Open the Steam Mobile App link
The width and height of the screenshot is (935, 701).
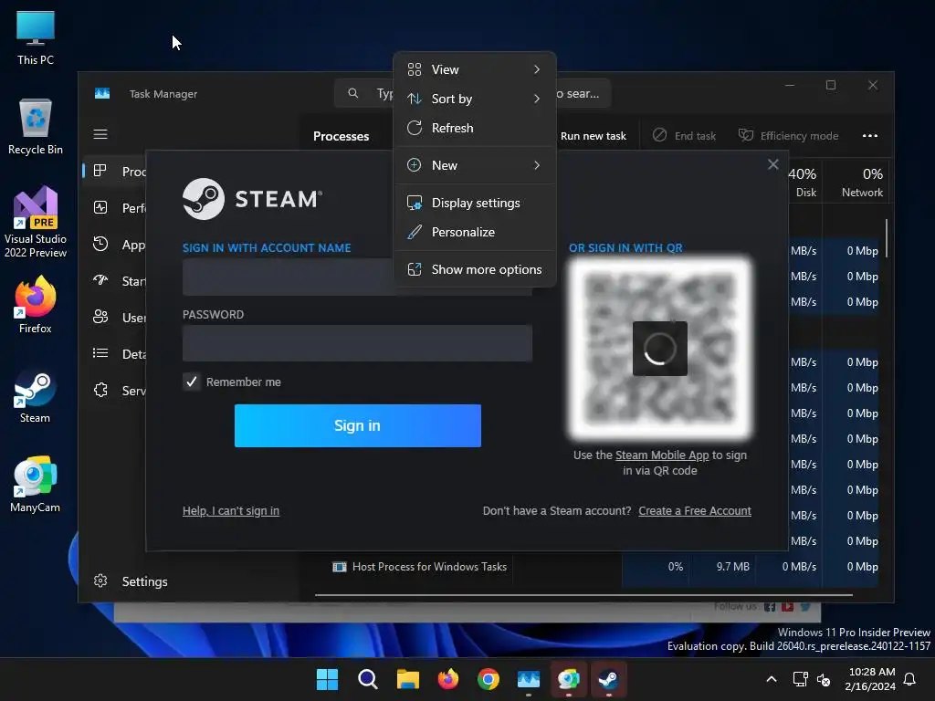coord(662,455)
